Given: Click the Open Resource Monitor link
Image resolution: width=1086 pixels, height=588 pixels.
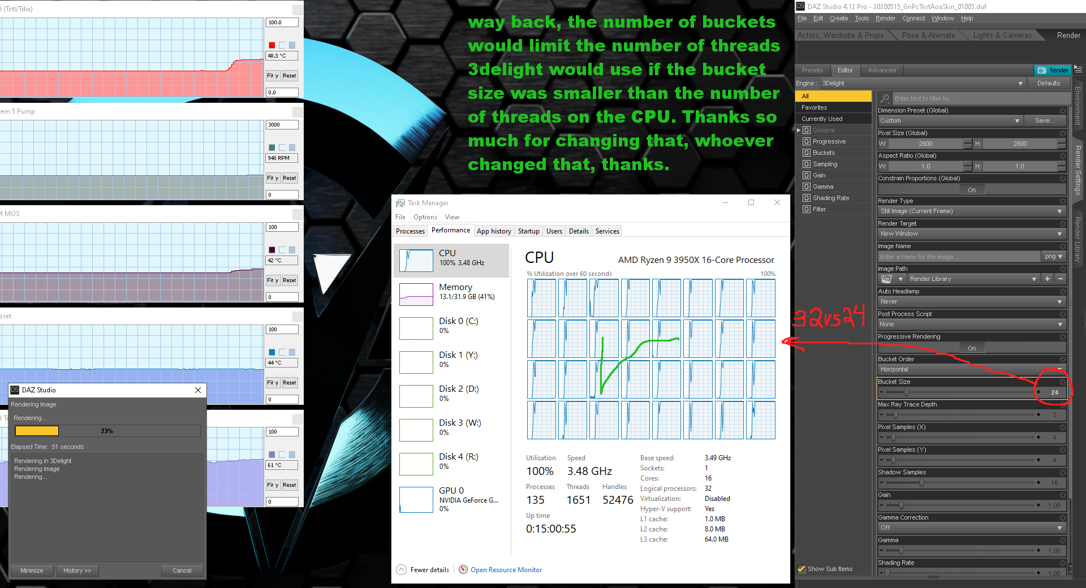Looking at the screenshot, I should [x=506, y=569].
